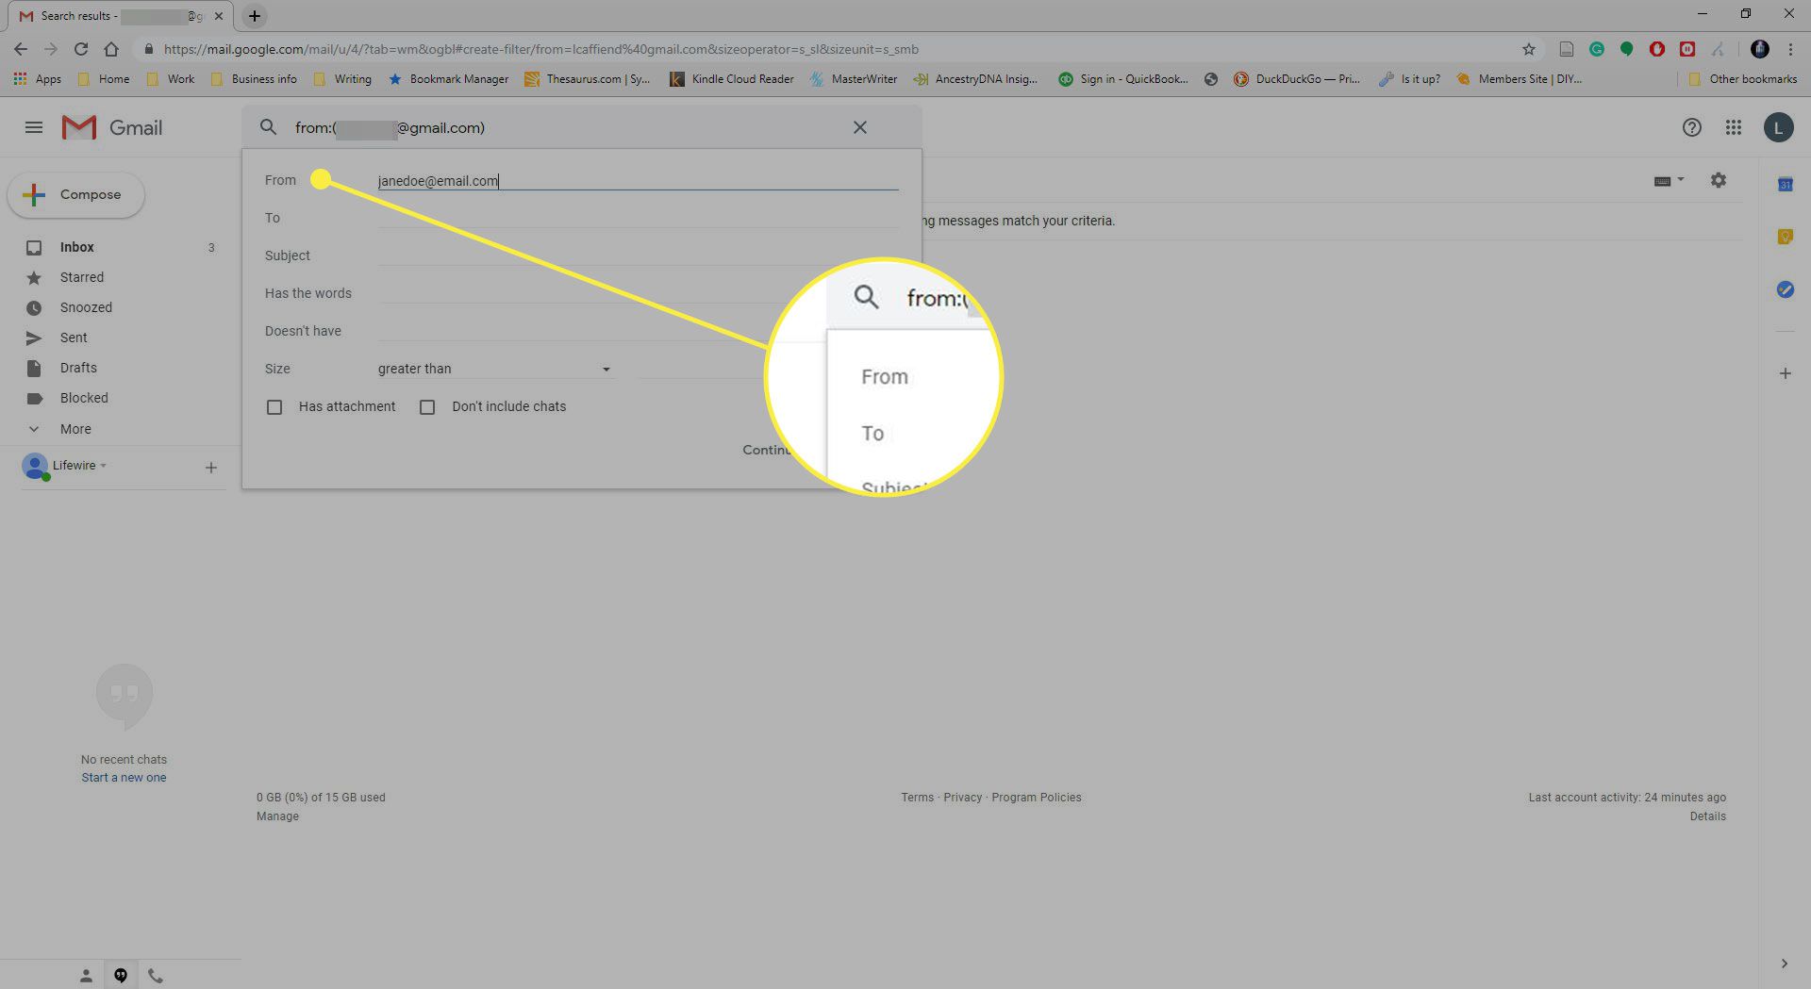Clear the search with the X icon

click(x=860, y=127)
